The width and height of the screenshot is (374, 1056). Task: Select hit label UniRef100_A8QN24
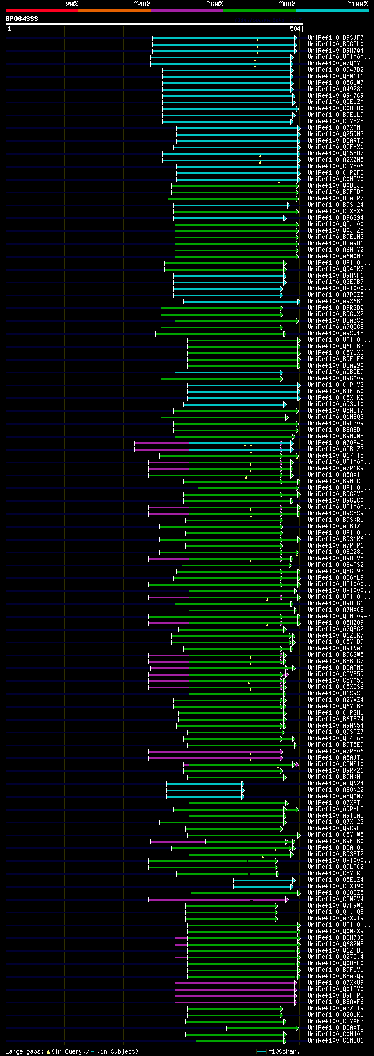tap(335, 784)
